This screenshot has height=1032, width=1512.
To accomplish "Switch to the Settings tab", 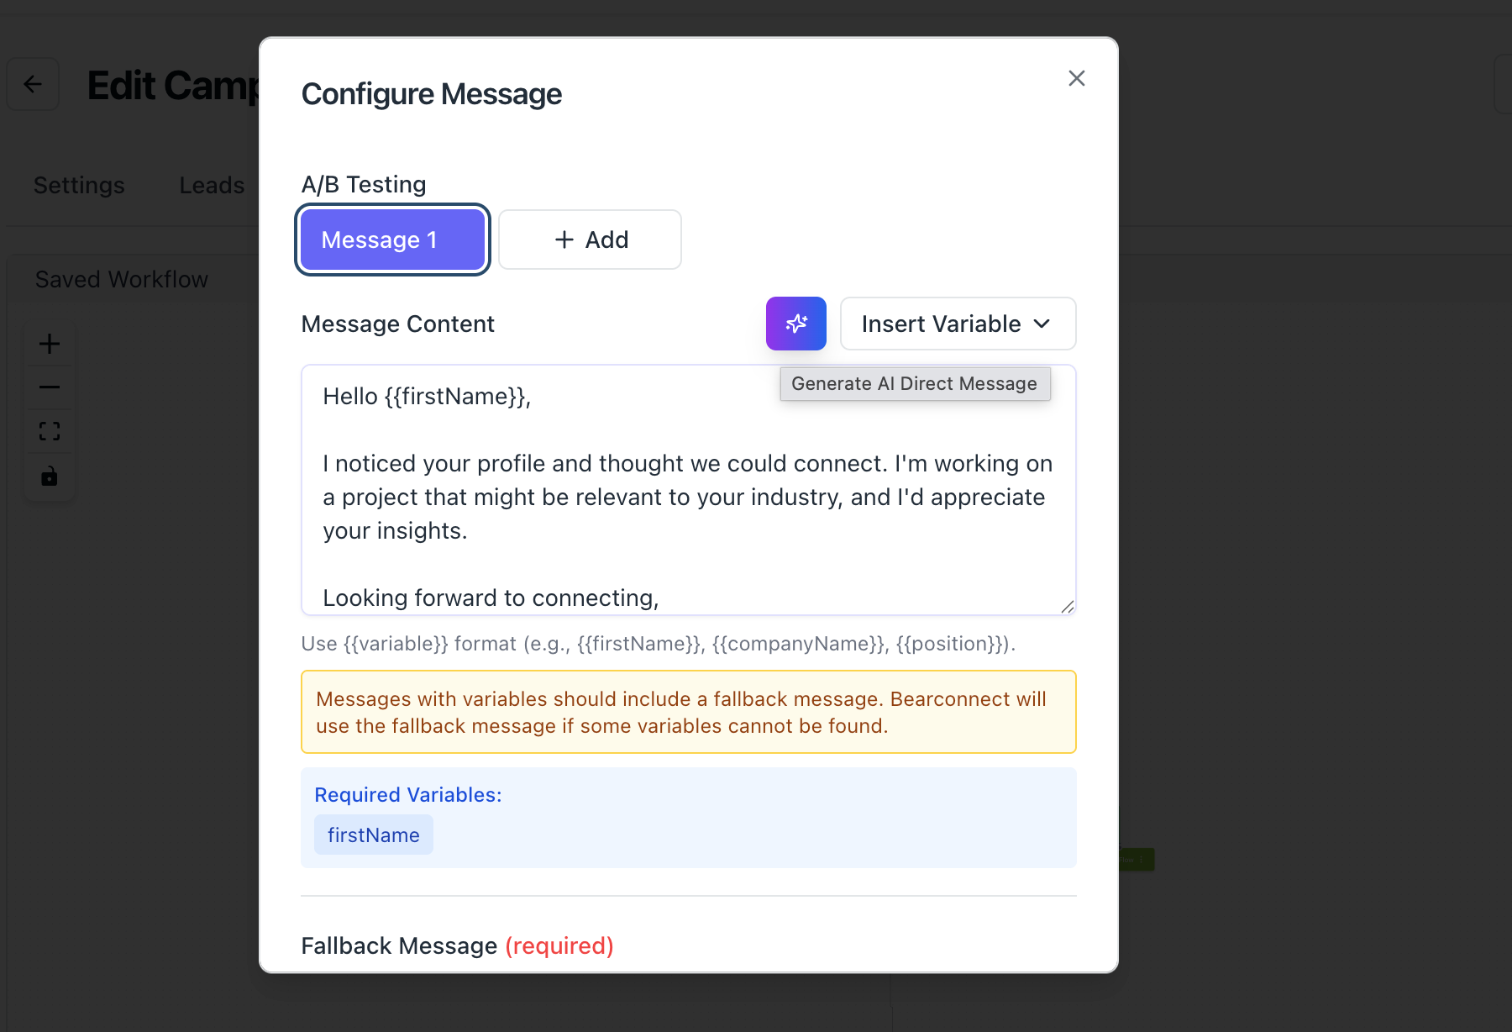I will pyautogui.click(x=79, y=185).
